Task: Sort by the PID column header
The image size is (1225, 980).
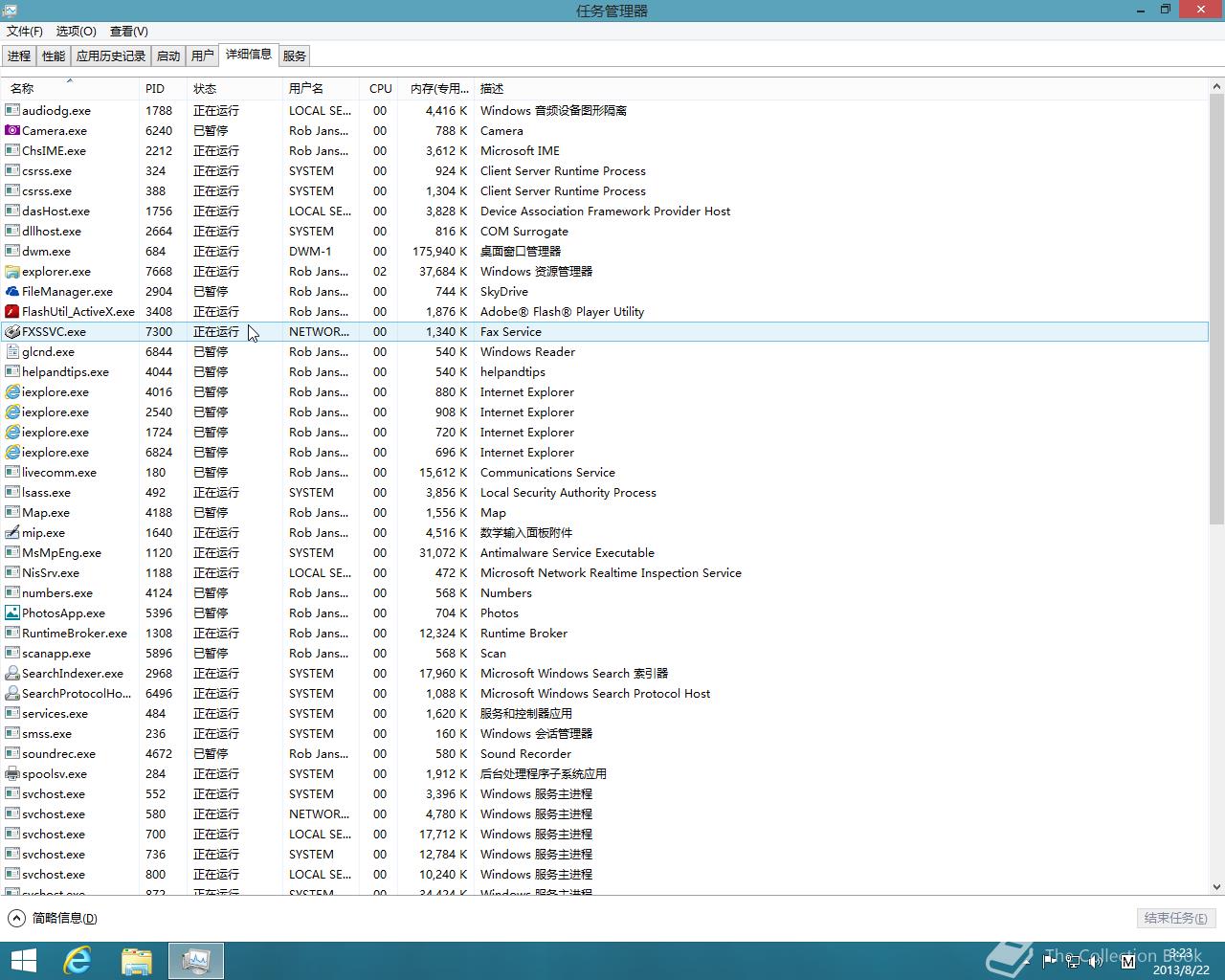Action: pos(163,88)
